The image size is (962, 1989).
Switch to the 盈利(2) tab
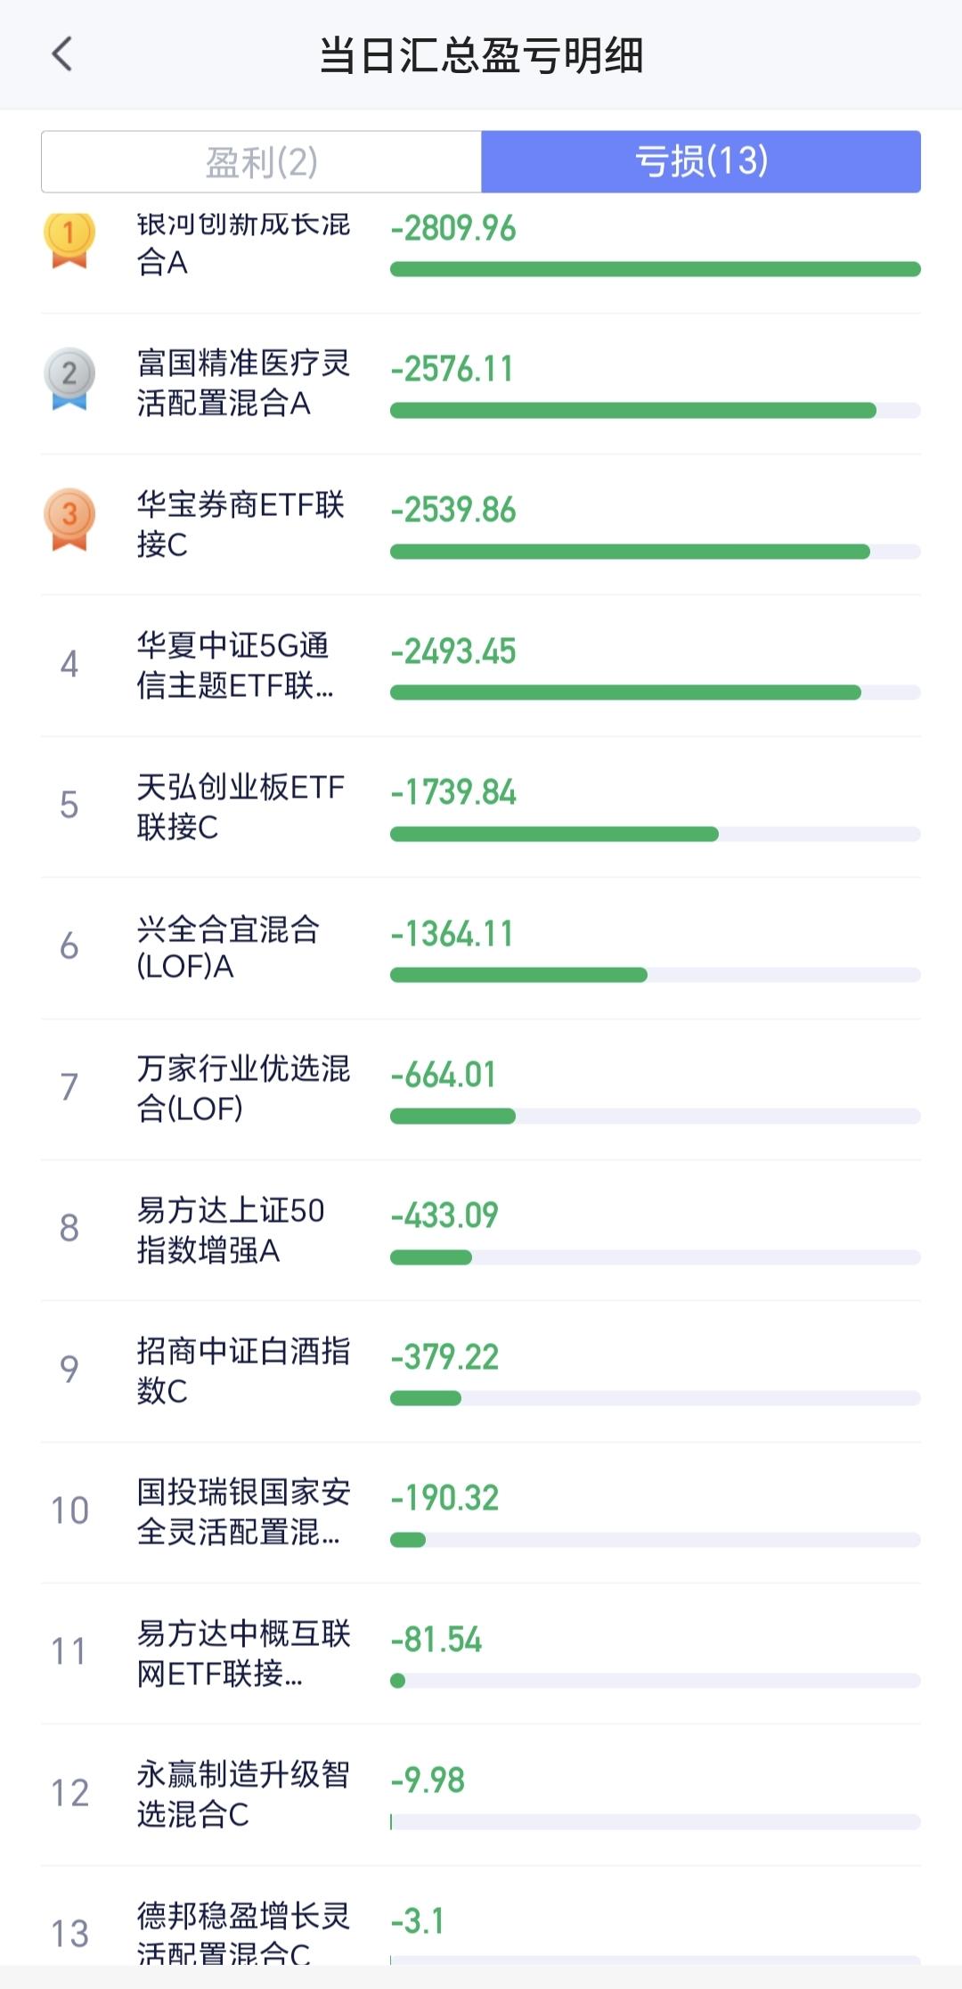point(261,162)
